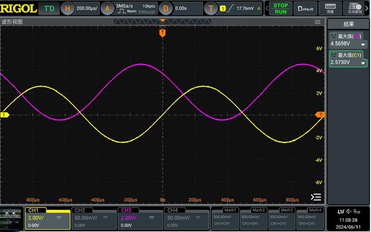
Task: Click the T'D trigger status indicator
Action: [x=49, y=8]
